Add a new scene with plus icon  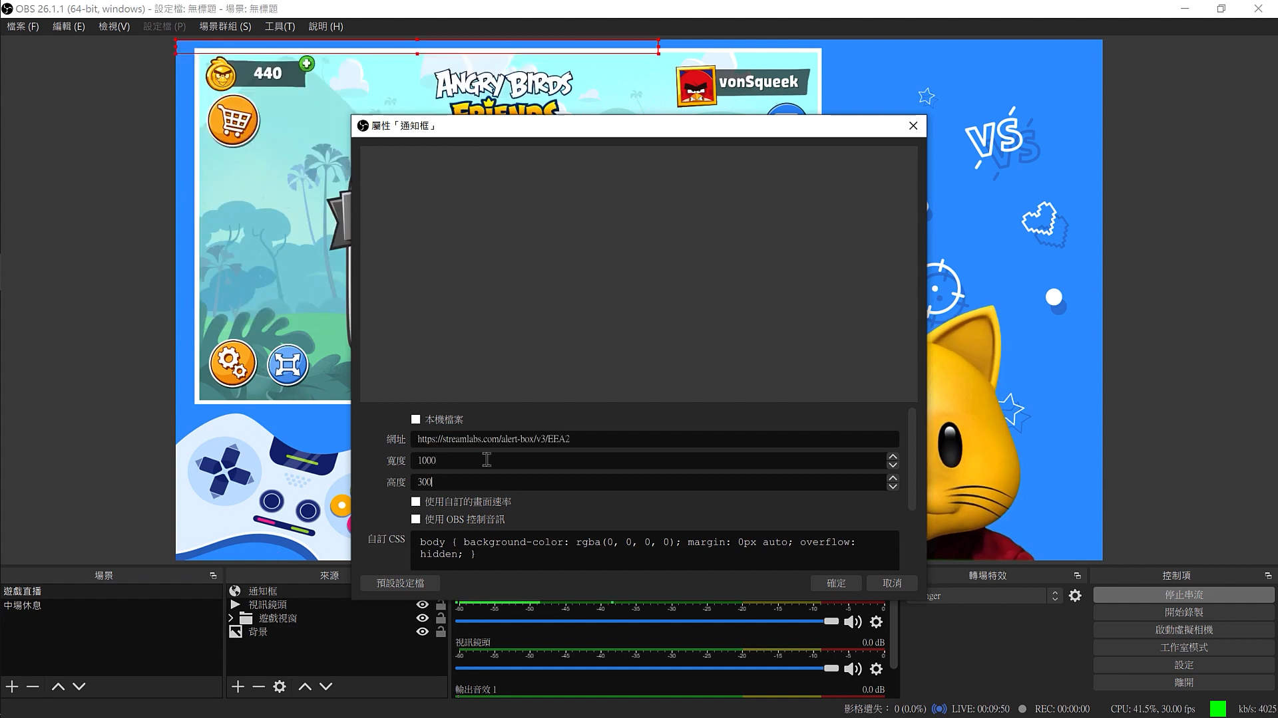point(12,687)
